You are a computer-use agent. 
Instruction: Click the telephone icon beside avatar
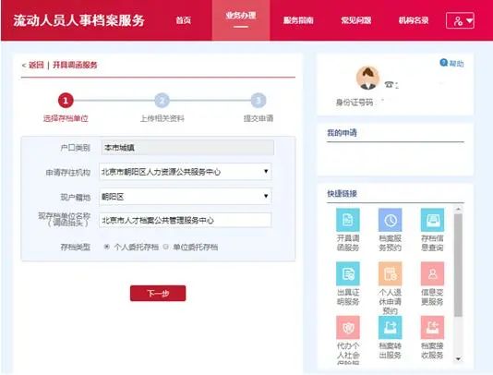click(x=389, y=84)
